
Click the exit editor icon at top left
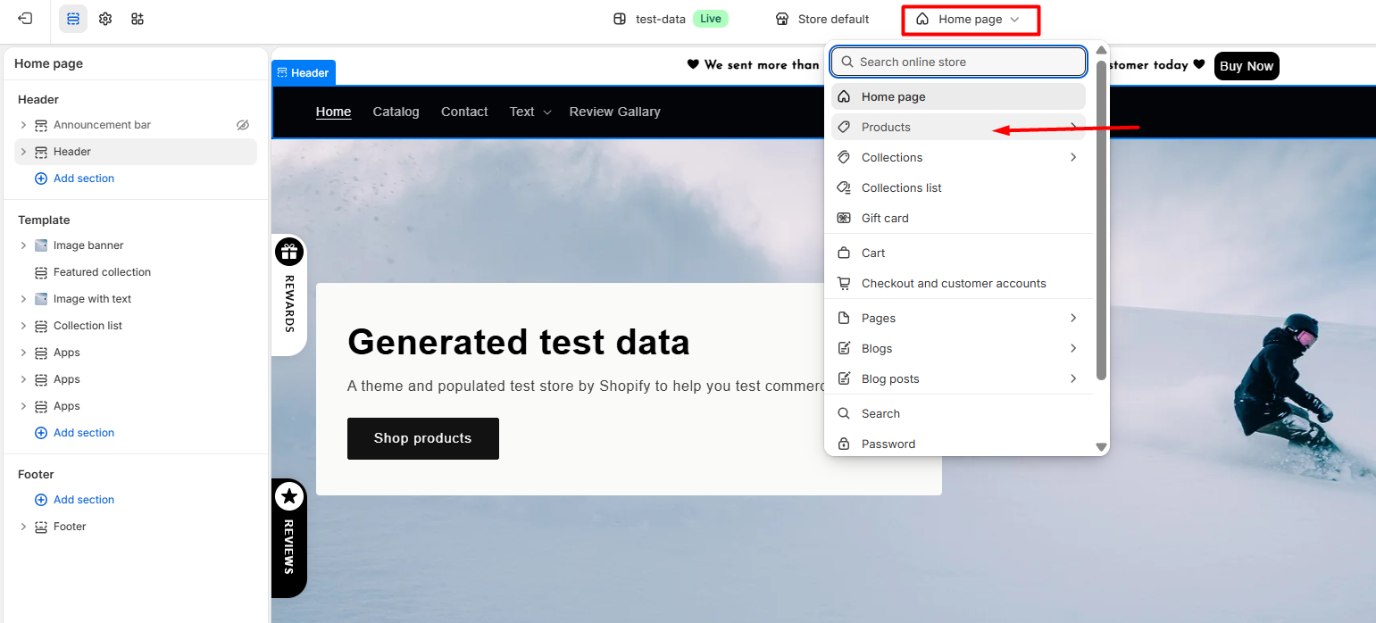pyautogui.click(x=25, y=19)
